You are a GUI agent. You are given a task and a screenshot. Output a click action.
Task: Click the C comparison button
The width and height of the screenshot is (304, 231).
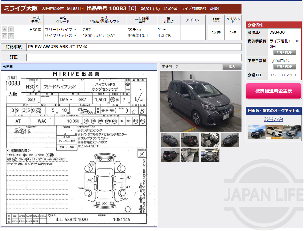click(4, 36)
